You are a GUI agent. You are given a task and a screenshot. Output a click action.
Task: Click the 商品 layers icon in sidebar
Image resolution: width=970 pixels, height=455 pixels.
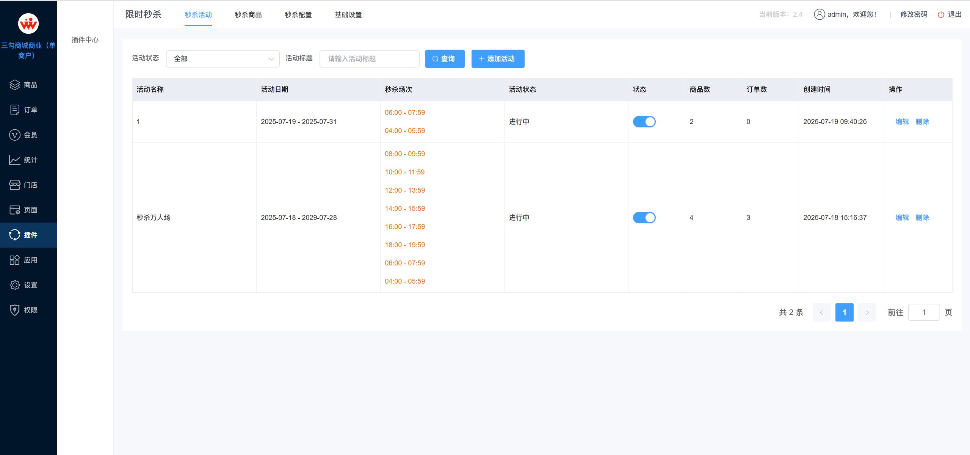click(x=14, y=85)
